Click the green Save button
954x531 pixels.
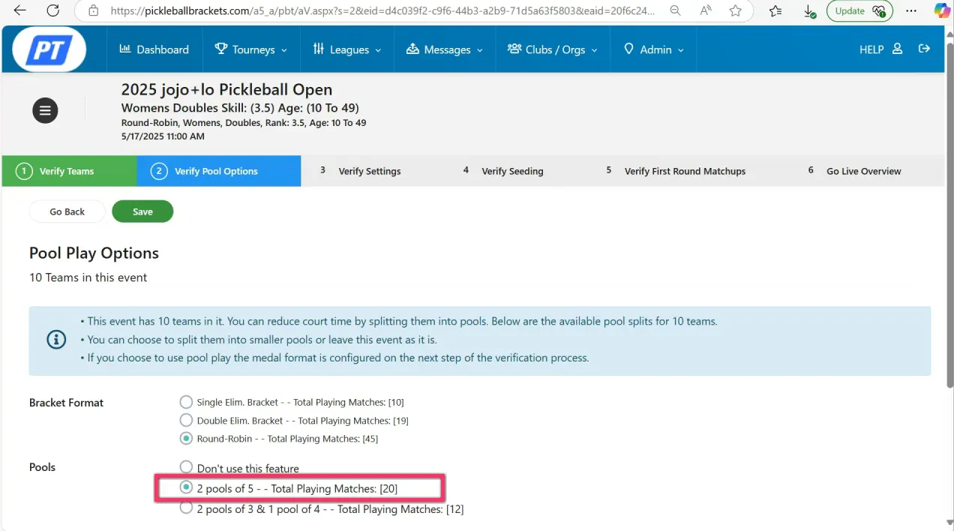tap(142, 211)
